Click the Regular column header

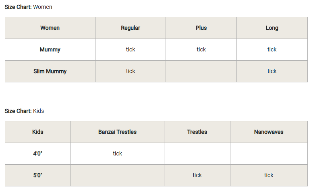[131, 28]
